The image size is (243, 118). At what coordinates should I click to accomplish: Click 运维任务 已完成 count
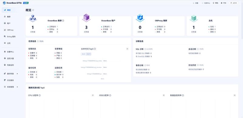coord(63,72)
